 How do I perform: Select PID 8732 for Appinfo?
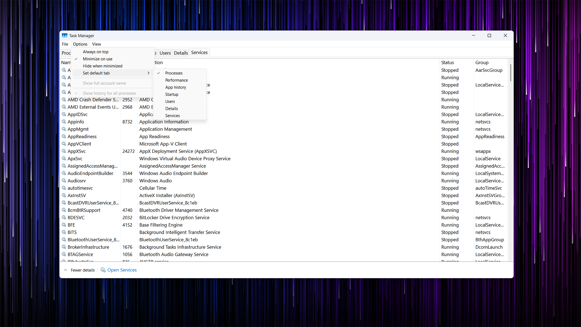pyautogui.click(x=127, y=122)
